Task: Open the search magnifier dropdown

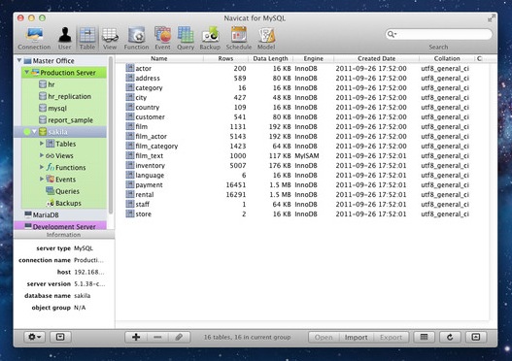Action: (x=392, y=34)
